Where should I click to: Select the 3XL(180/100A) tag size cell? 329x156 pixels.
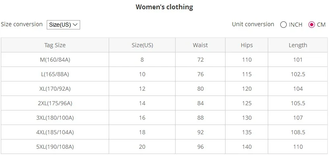pos(55,118)
